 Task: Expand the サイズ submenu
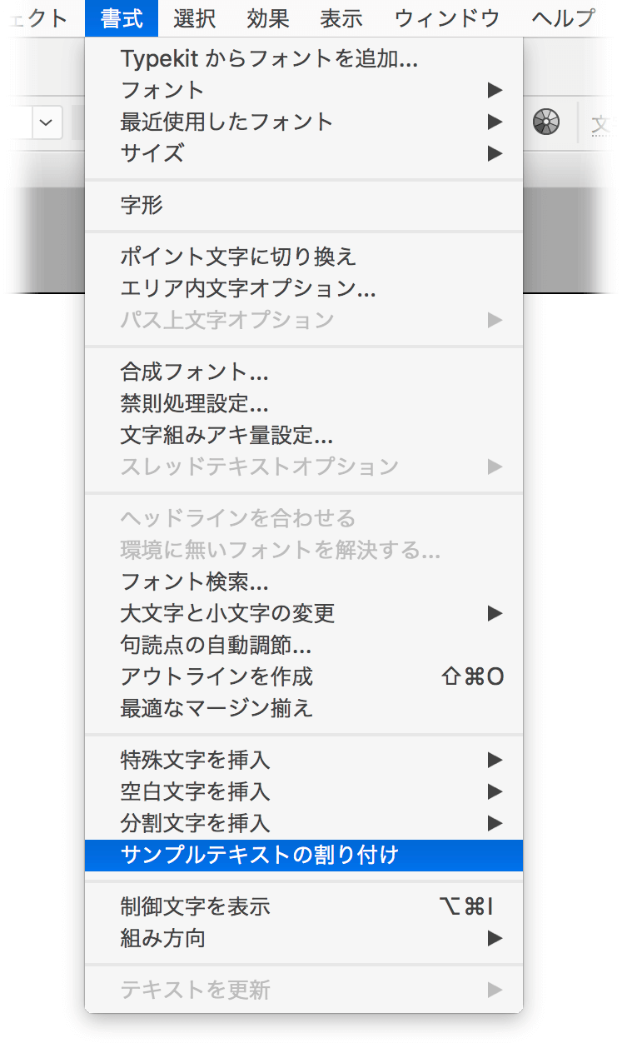[304, 153]
